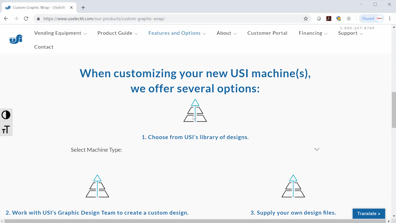
Task: Click the pyramid icon above option one
Action: tap(195, 111)
